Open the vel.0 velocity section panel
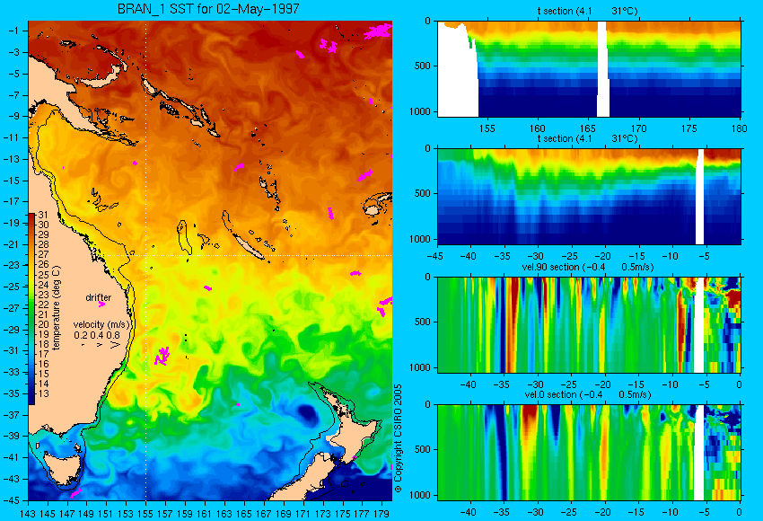The height and width of the screenshot is (521, 763). (x=589, y=453)
